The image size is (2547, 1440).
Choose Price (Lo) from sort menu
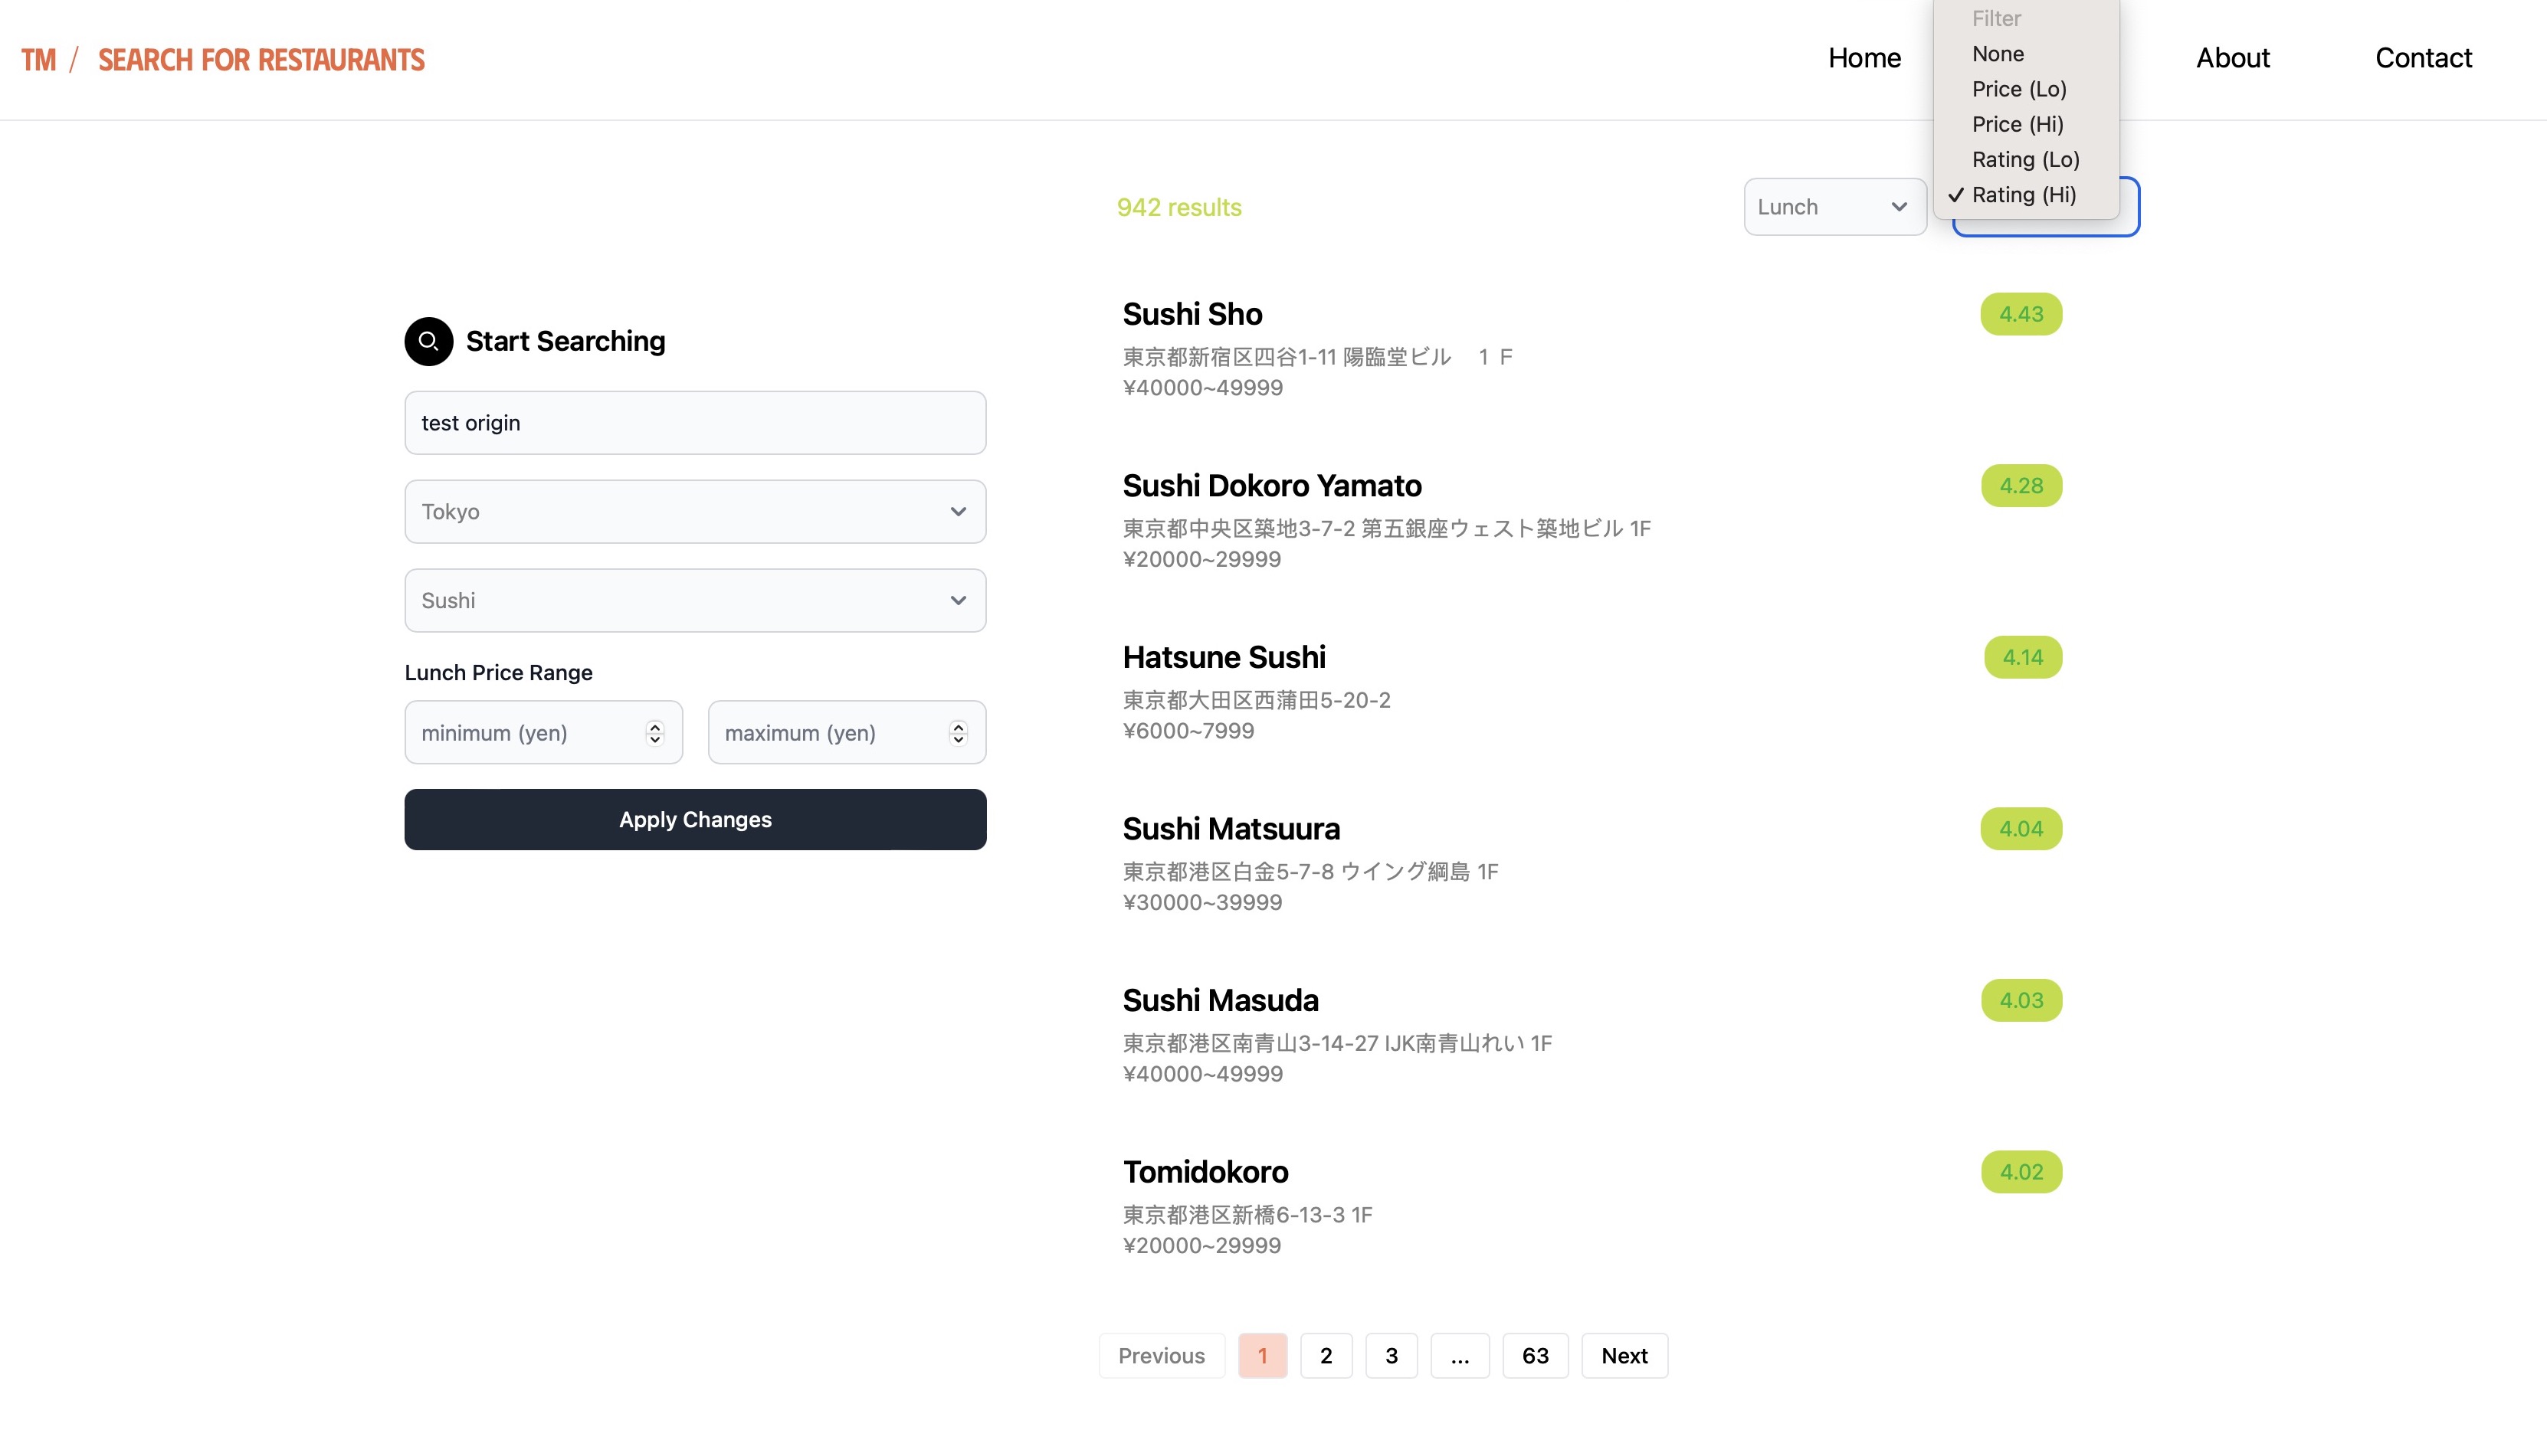(2018, 89)
